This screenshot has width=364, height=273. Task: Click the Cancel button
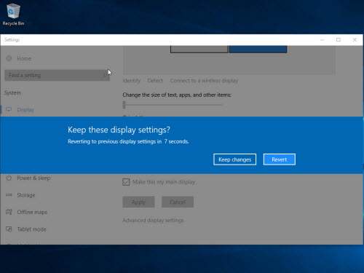click(x=178, y=202)
